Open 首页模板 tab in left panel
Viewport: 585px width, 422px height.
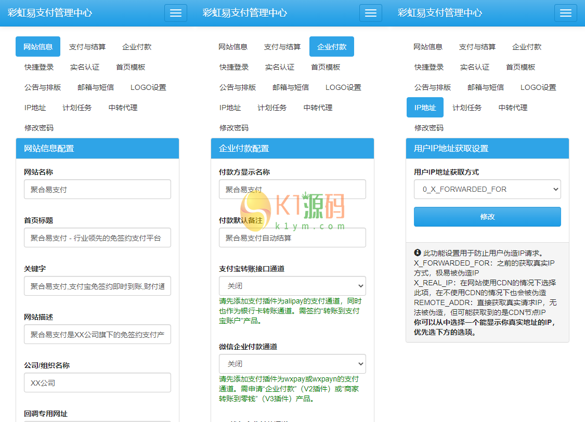(x=131, y=67)
